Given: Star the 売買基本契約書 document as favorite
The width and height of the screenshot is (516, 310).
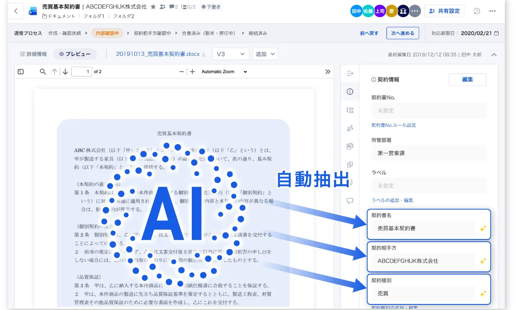Looking at the screenshot, I should pyautogui.click(x=153, y=7).
